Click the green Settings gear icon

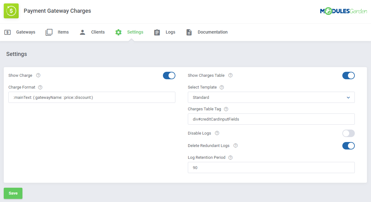(118, 32)
